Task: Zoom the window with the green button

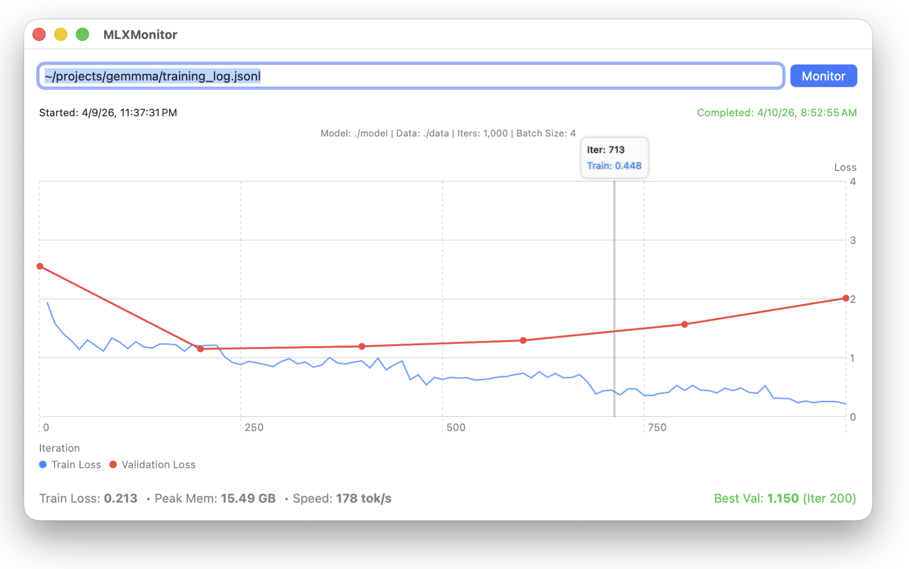Action: click(82, 34)
